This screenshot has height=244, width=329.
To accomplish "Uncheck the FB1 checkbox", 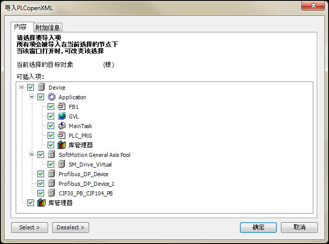I will (51, 107).
